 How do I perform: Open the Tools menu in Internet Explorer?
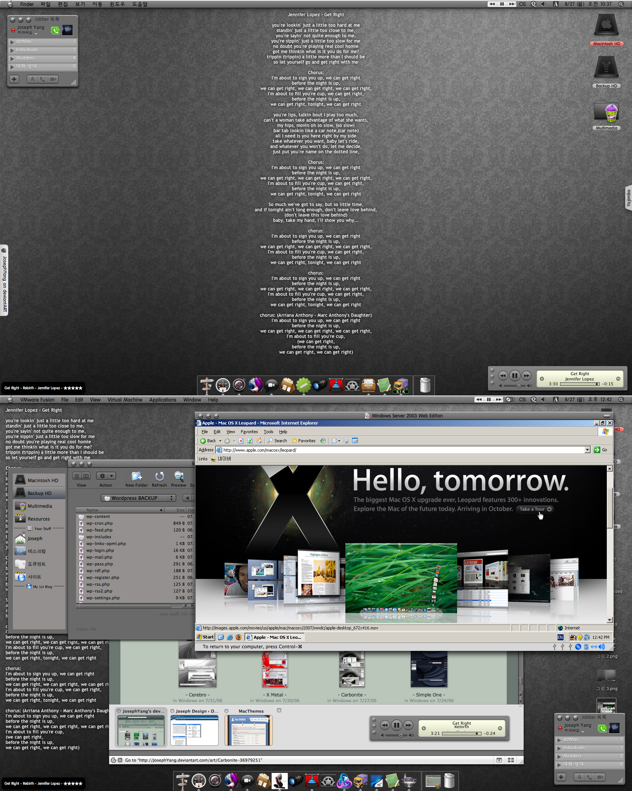pos(268,432)
